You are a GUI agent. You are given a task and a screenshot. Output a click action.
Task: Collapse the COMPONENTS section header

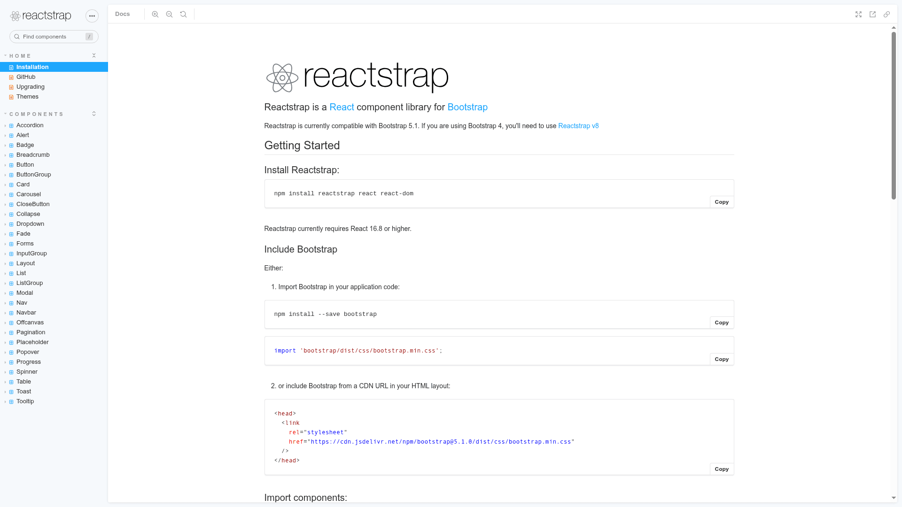pyautogui.click(x=36, y=114)
